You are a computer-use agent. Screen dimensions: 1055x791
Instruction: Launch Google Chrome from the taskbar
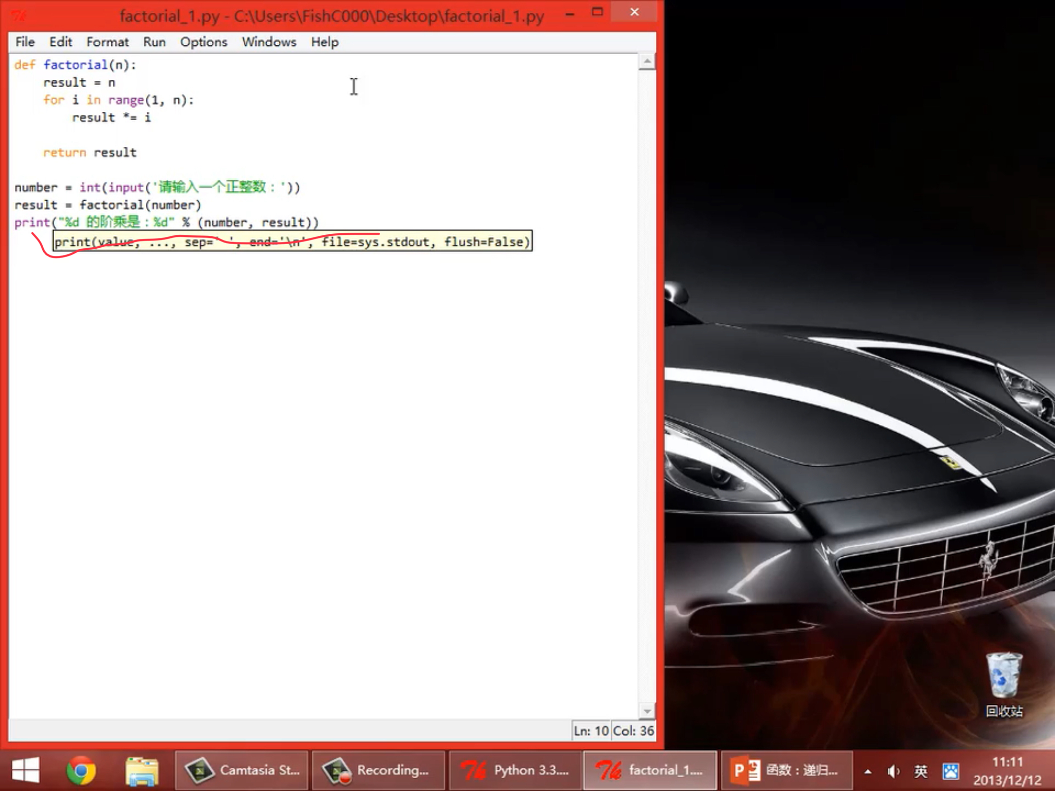(x=81, y=771)
